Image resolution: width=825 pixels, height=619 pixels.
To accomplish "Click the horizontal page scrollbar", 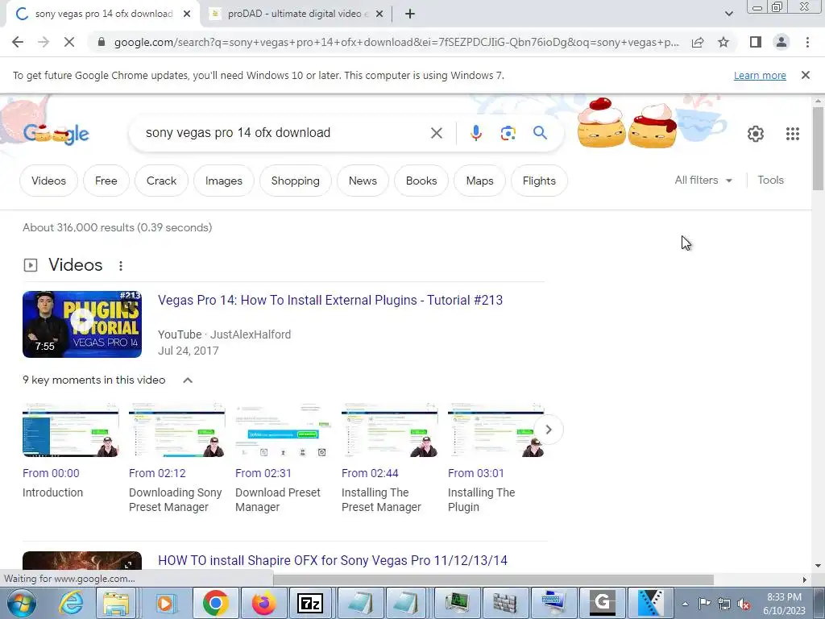I will point(492,580).
